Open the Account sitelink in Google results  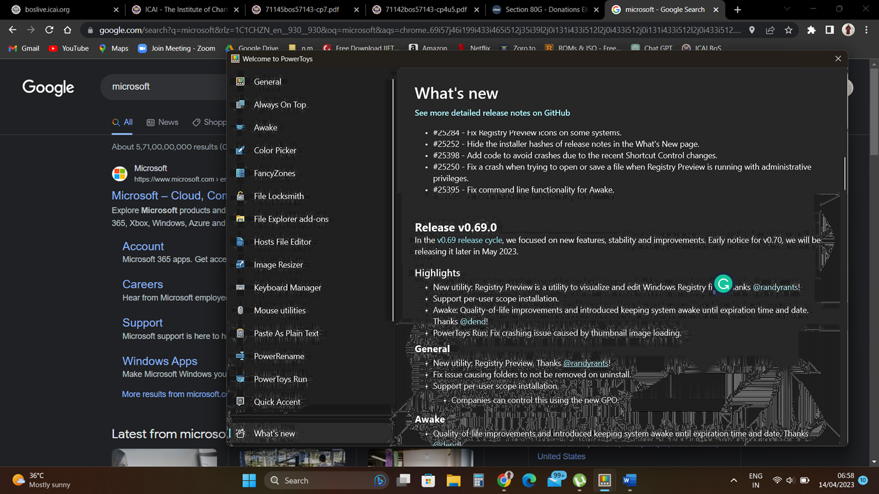click(143, 246)
